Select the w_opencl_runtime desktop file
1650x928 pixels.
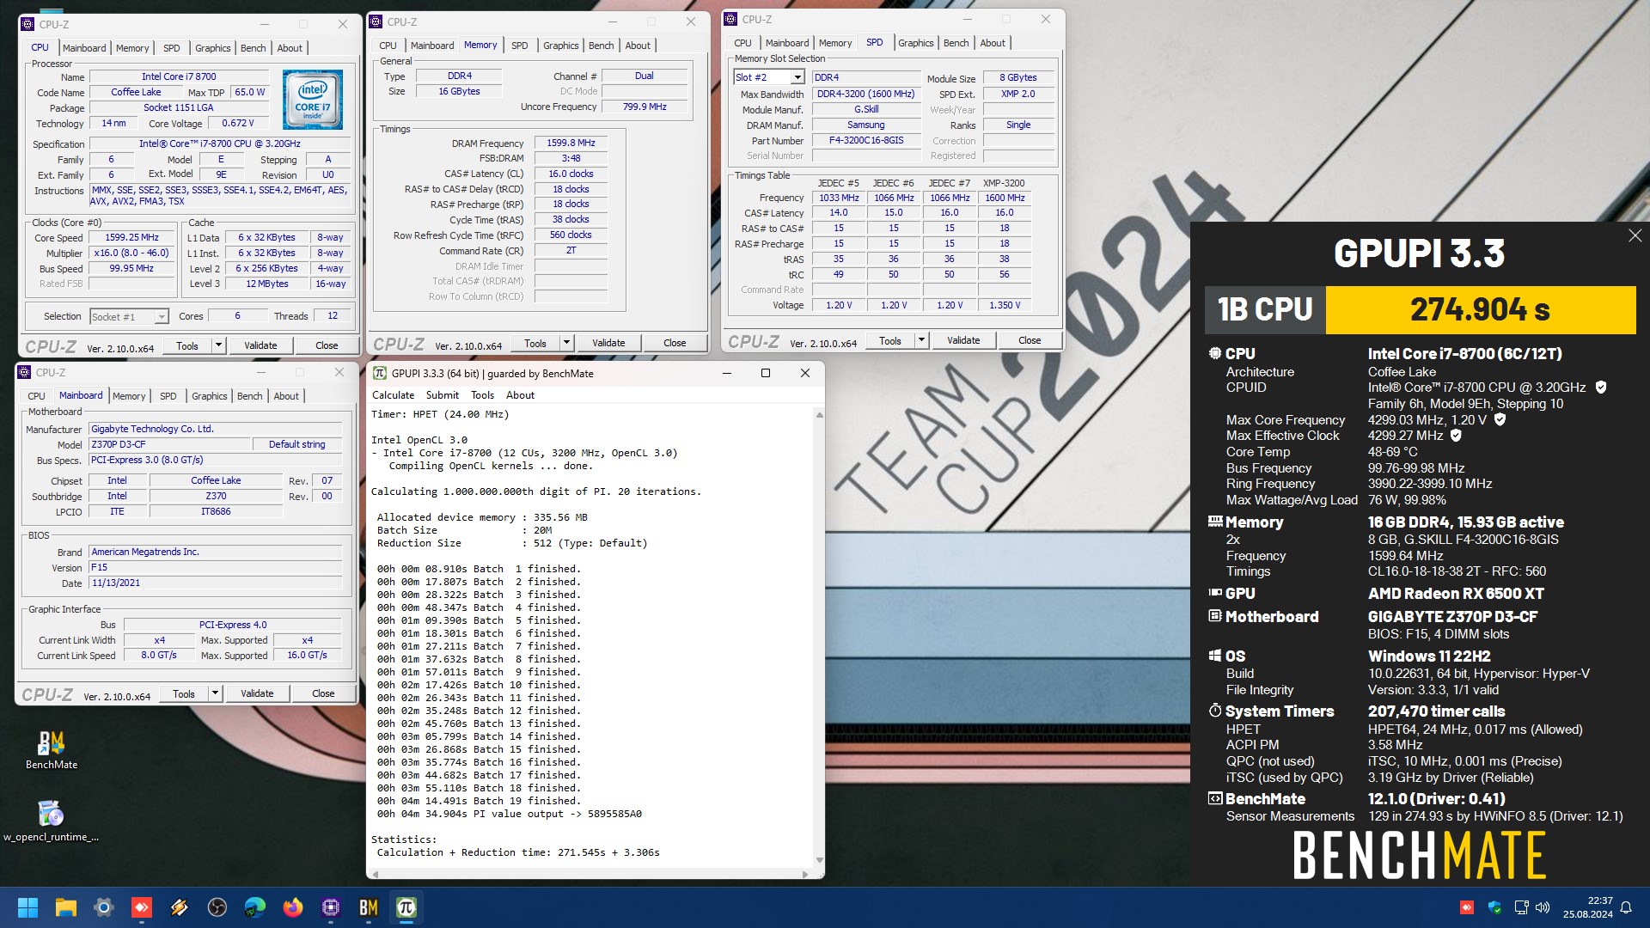(52, 821)
